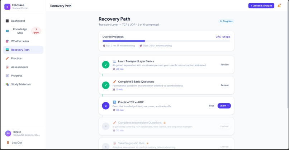The width and height of the screenshot is (289, 150).
Task: Open the notifications bell
Action: [279, 6]
